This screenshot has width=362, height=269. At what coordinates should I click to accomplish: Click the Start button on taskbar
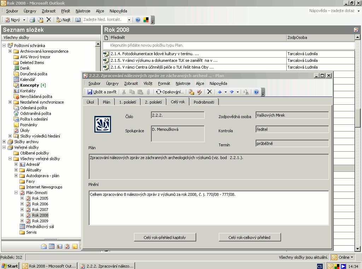click(10, 266)
